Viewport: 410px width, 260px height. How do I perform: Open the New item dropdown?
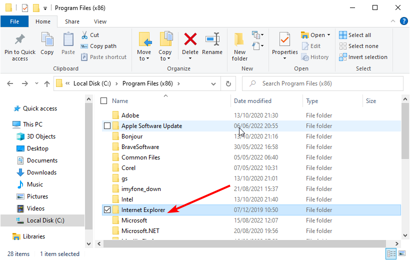[257, 35]
